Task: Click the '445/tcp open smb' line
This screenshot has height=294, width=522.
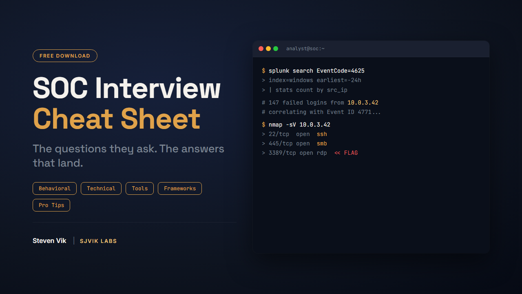Action: pyautogui.click(x=294, y=143)
